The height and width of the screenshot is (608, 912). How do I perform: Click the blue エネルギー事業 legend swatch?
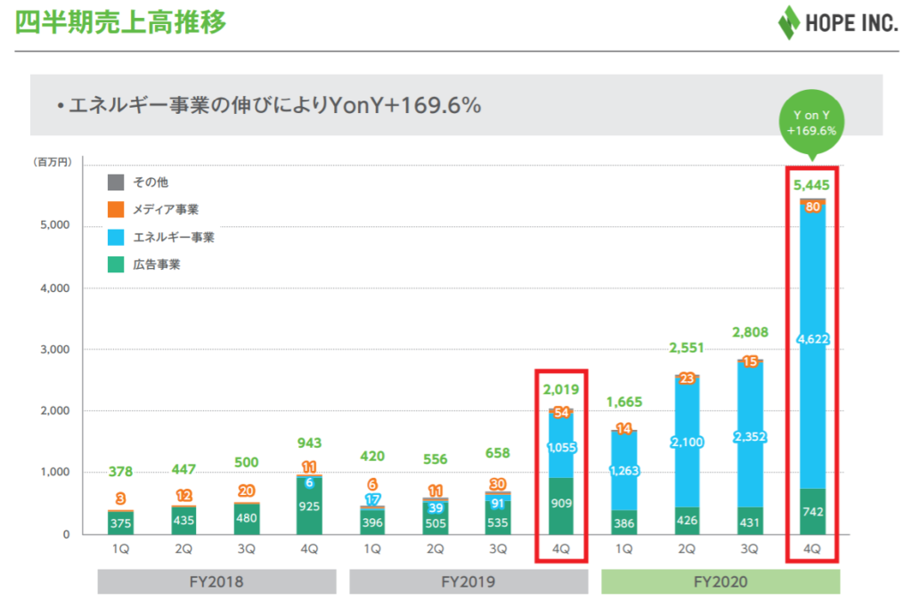pyautogui.click(x=116, y=238)
